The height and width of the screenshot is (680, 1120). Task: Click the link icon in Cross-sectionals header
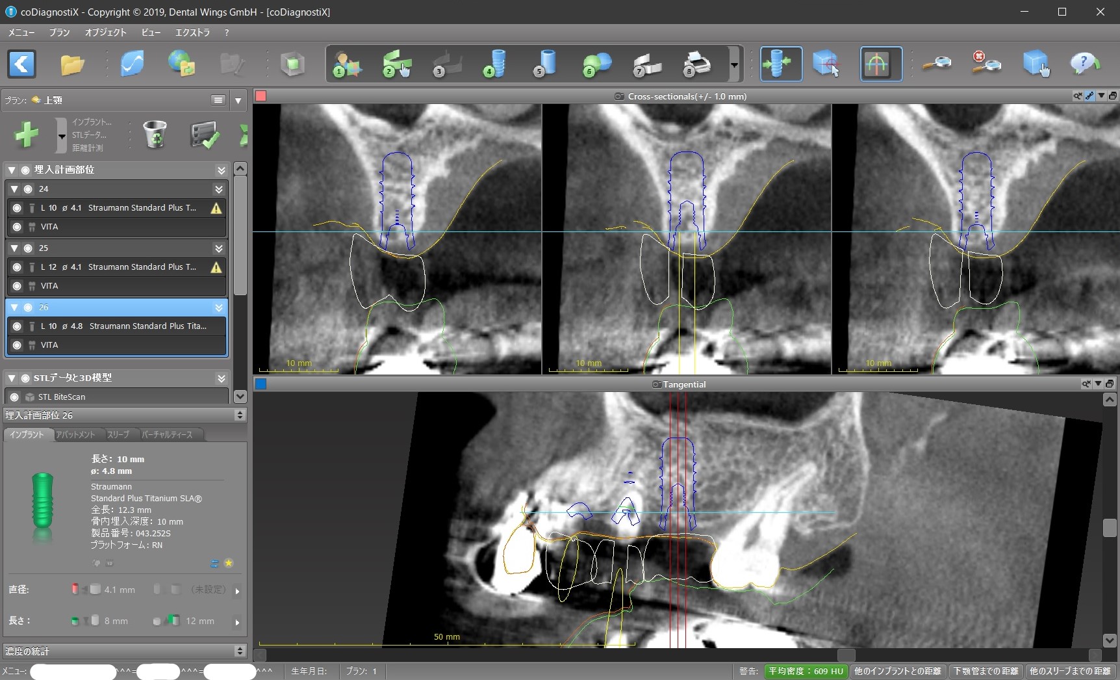pos(1089,96)
